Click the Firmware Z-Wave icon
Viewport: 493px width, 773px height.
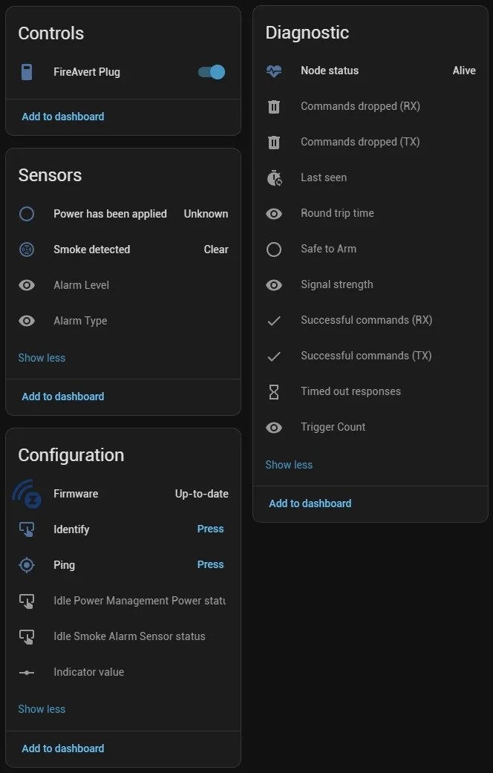coord(27,494)
